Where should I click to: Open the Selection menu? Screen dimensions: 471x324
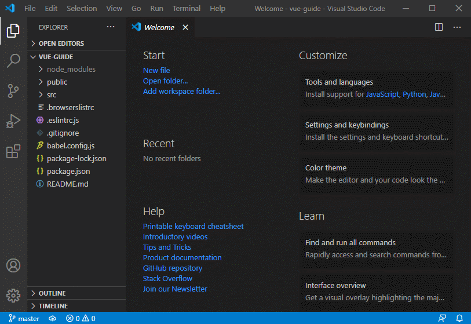(x=82, y=9)
